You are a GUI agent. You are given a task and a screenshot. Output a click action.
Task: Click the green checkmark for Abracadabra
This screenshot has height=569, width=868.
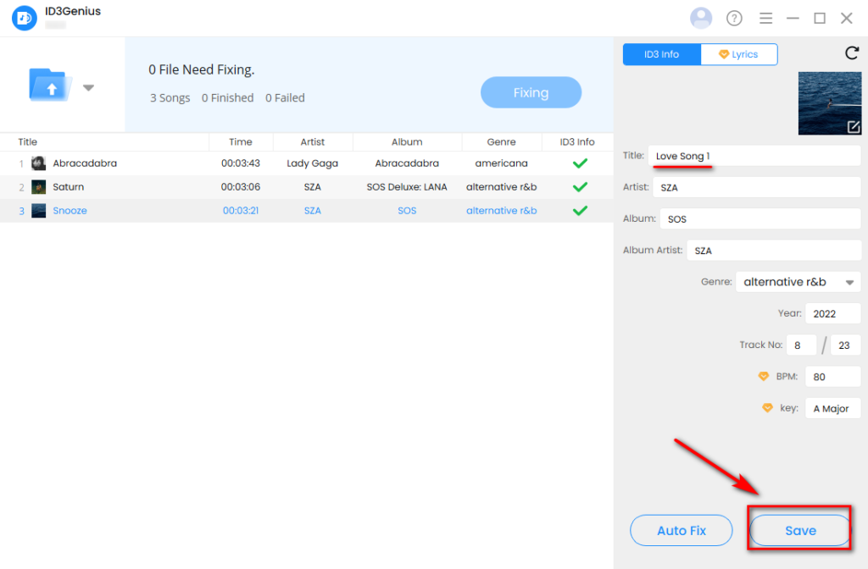pos(580,163)
